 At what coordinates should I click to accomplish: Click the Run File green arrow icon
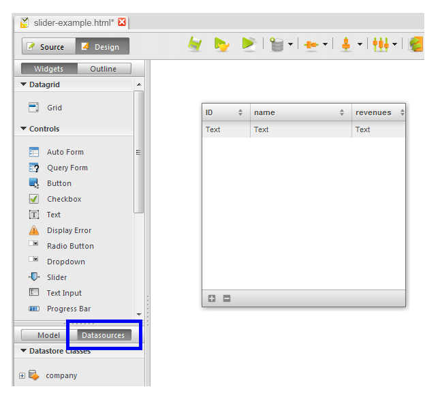coord(249,44)
